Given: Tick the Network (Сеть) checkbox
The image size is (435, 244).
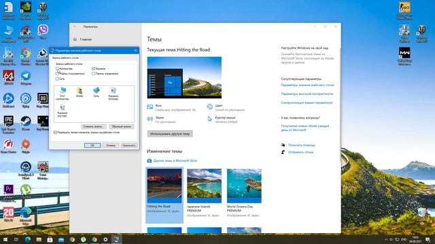Looking at the screenshot, I should pyautogui.click(x=57, y=79).
